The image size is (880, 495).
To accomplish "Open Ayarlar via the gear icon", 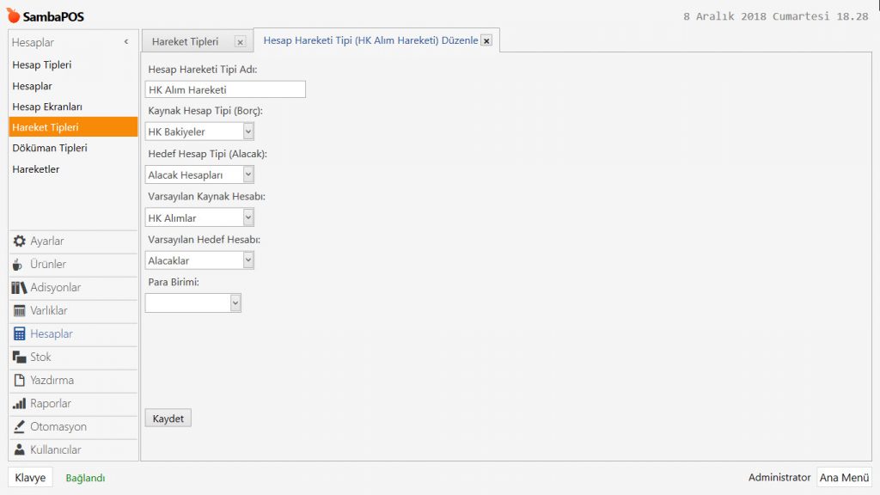I will (19, 241).
